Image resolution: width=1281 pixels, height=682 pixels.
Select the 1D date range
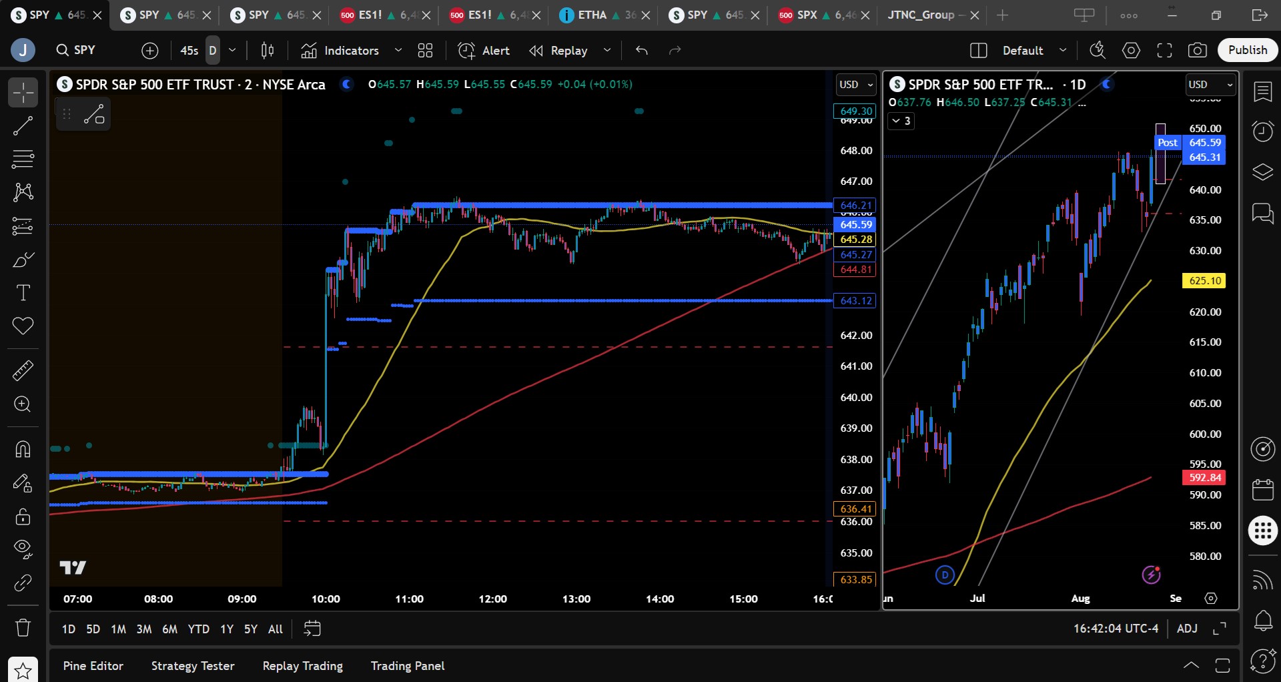[69, 629]
